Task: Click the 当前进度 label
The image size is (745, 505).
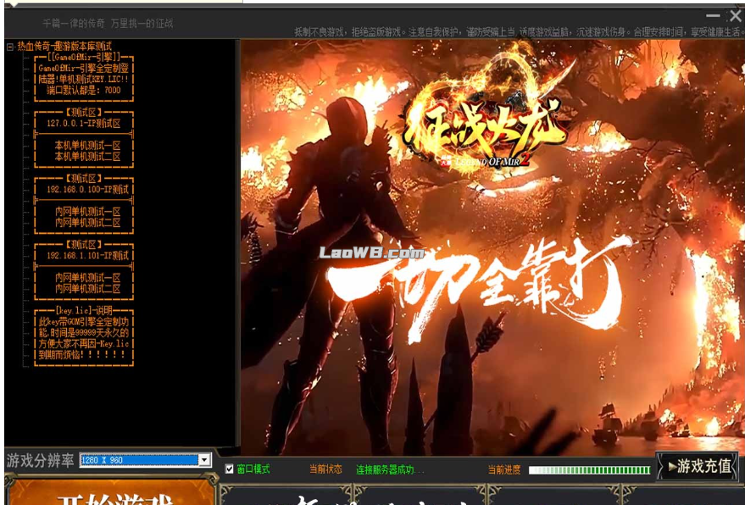Action: pyautogui.click(x=504, y=470)
